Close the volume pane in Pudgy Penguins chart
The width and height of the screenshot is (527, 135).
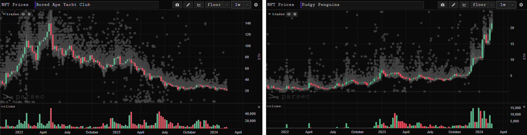tap(524, 107)
